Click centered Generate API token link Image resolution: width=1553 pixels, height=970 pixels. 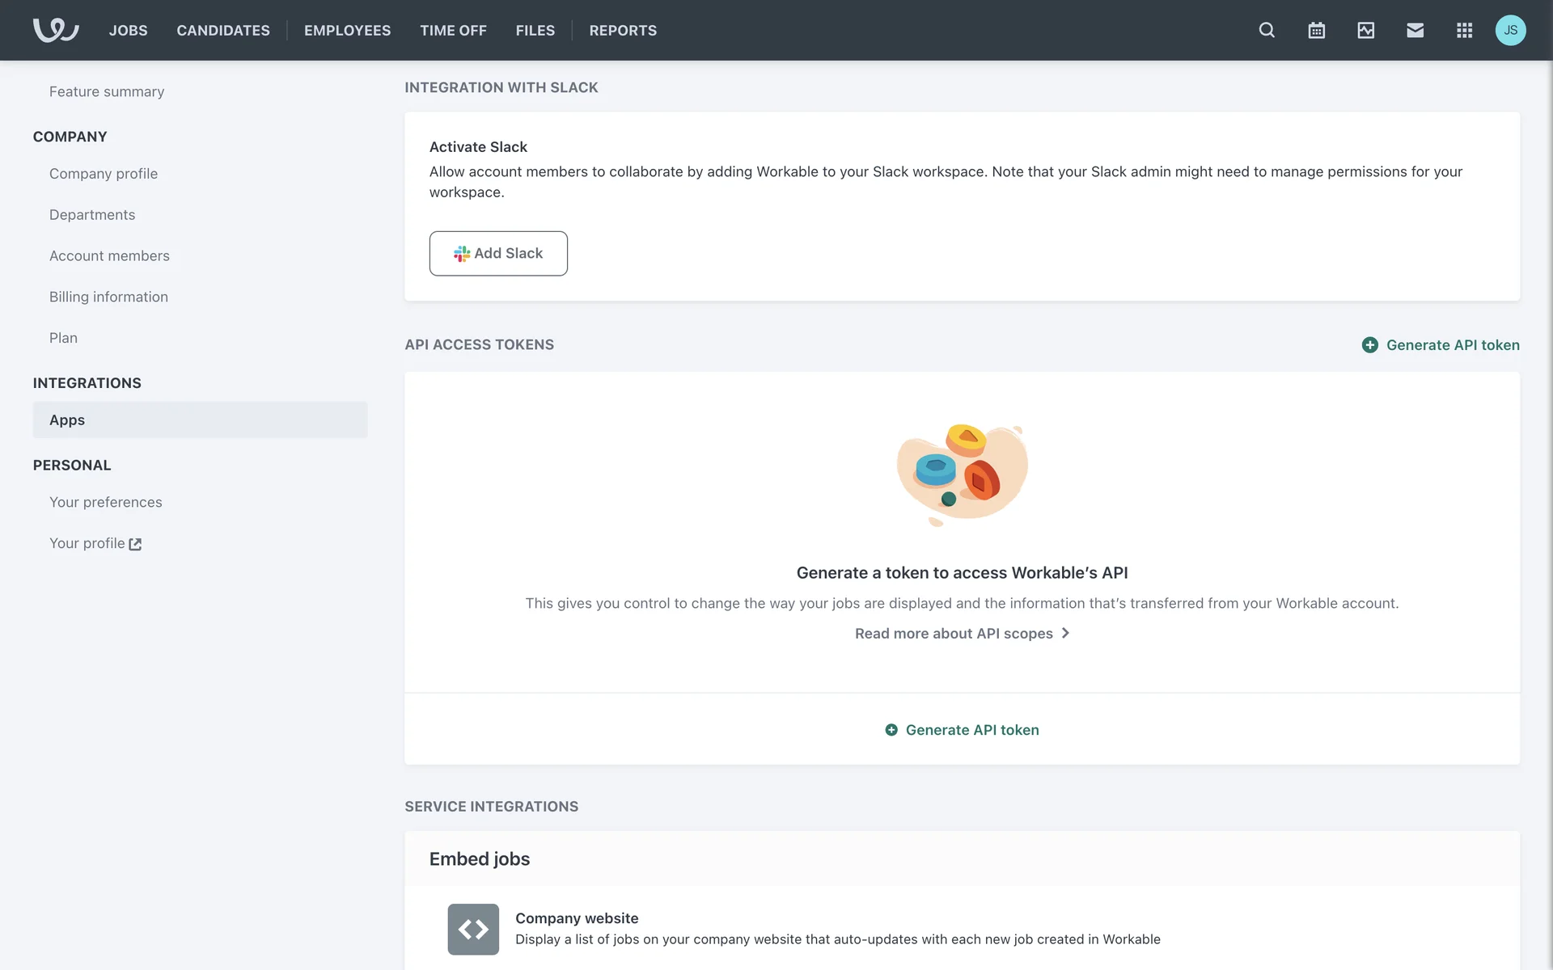(962, 730)
